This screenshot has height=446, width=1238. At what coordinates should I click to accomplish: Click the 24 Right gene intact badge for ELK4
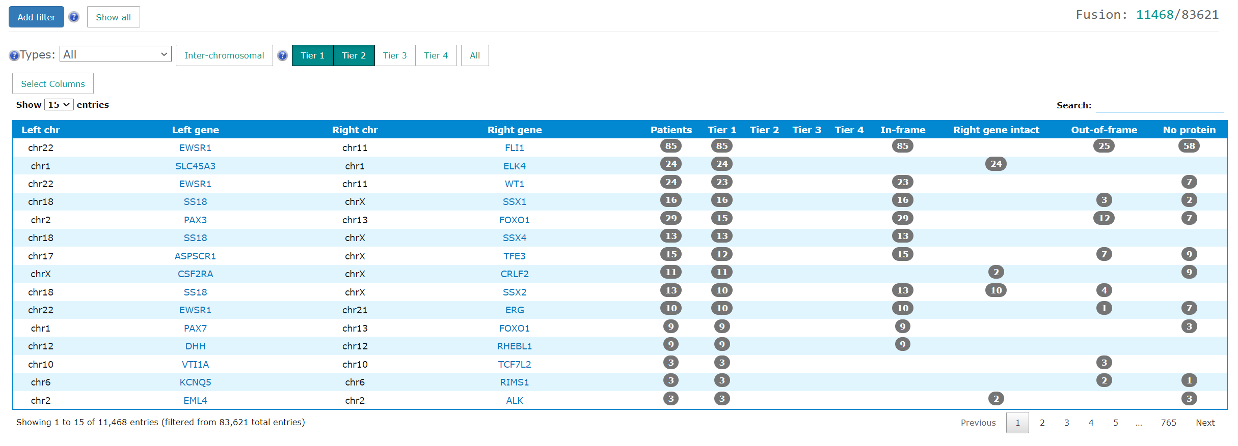(996, 164)
